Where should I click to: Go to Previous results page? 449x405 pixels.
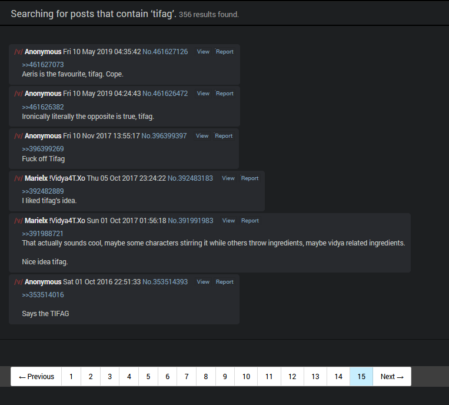tap(36, 377)
